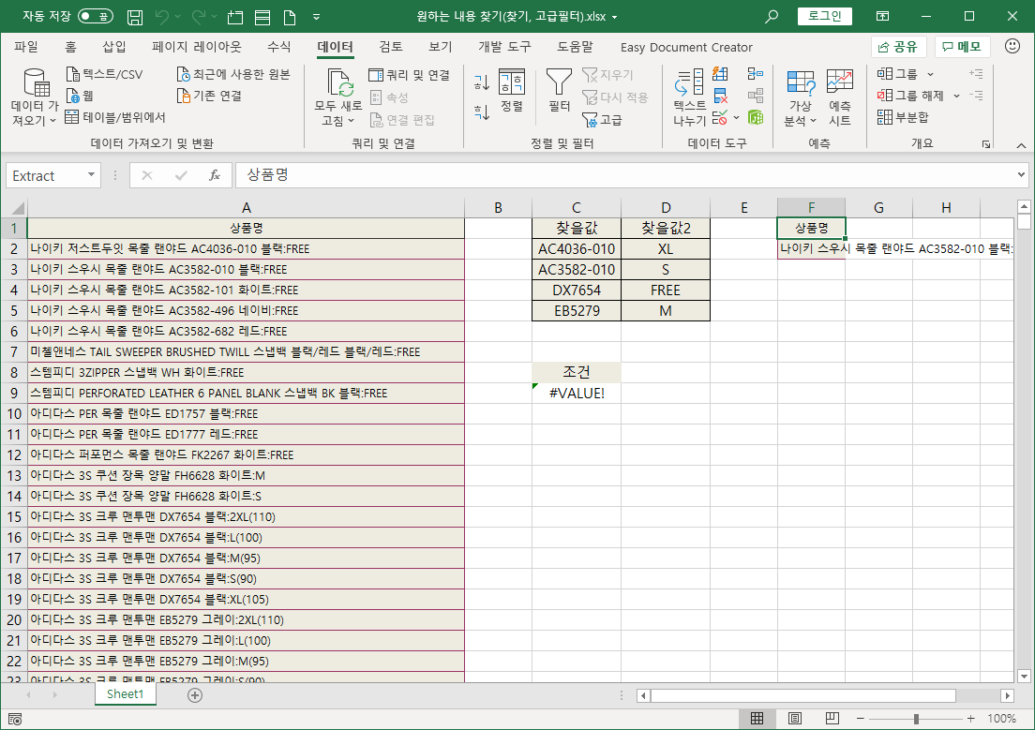This screenshot has height=730, width=1035.
Task: Click the vertical scrollbar down arrow
Action: 1024,676
